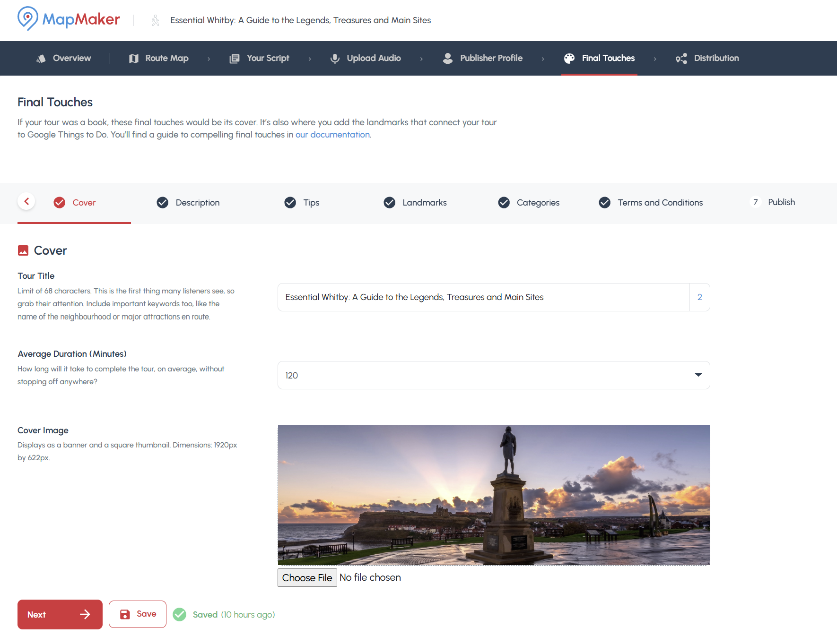Open the Upload Audio nav item
This screenshot has height=636, width=837.
click(366, 58)
